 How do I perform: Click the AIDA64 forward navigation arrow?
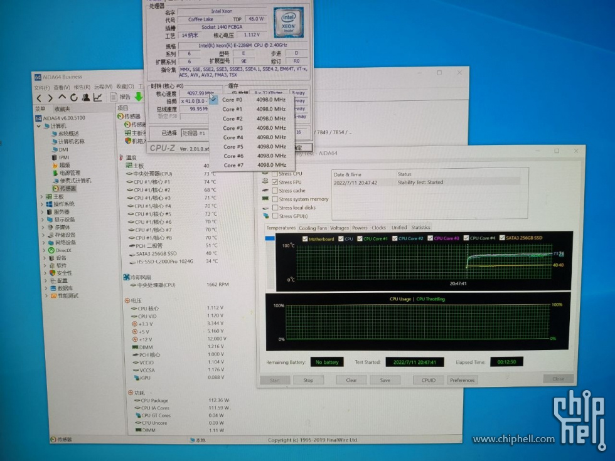pos(50,98)
